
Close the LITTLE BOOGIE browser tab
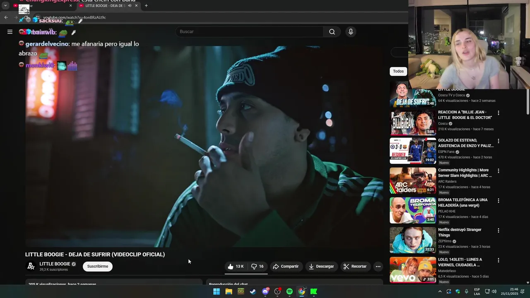pos(136,6)
